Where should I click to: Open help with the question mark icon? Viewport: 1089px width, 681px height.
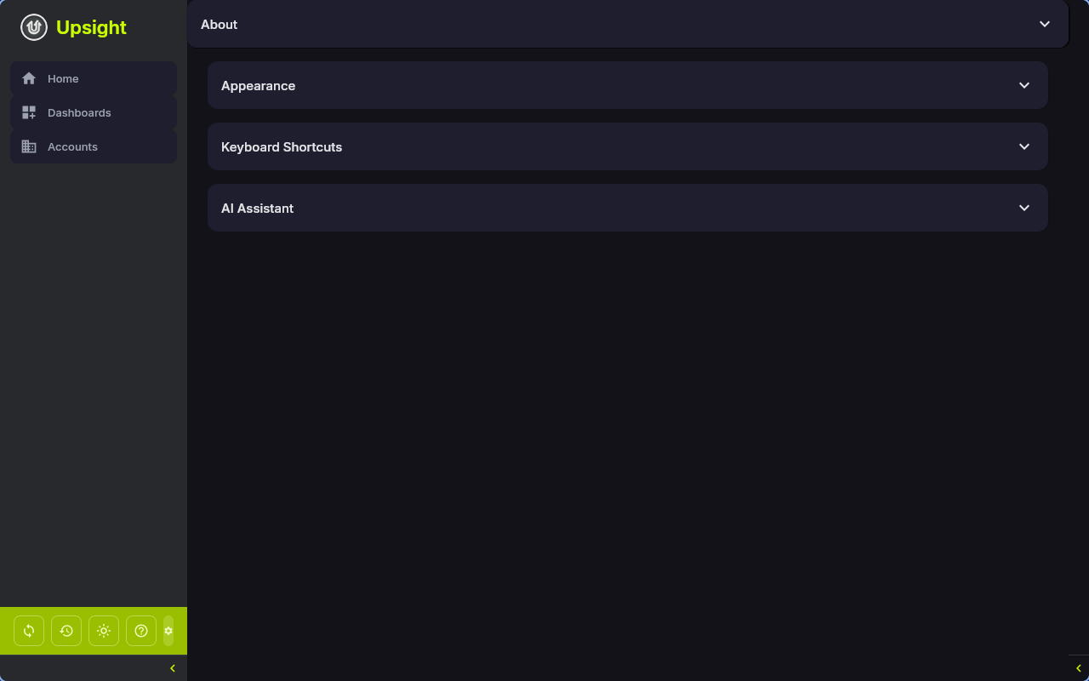point(140,630)
